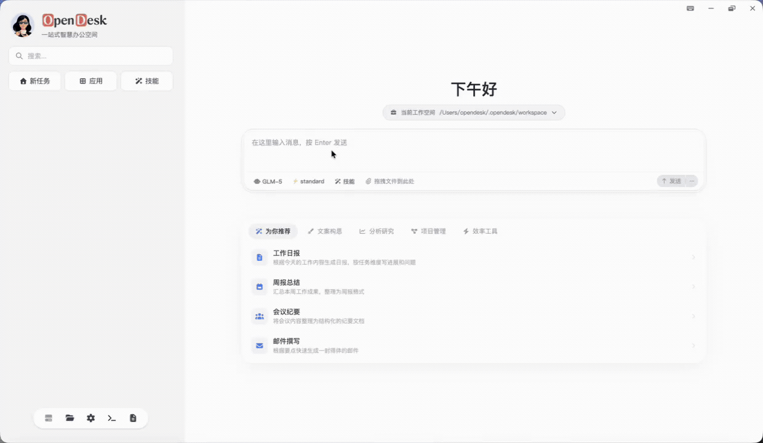Open the document icon in the bottom dock
The image size is (763, 443).
pos(133,418)
